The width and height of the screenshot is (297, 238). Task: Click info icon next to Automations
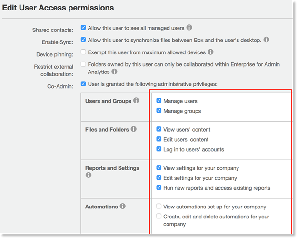click(x=123, y=207)
